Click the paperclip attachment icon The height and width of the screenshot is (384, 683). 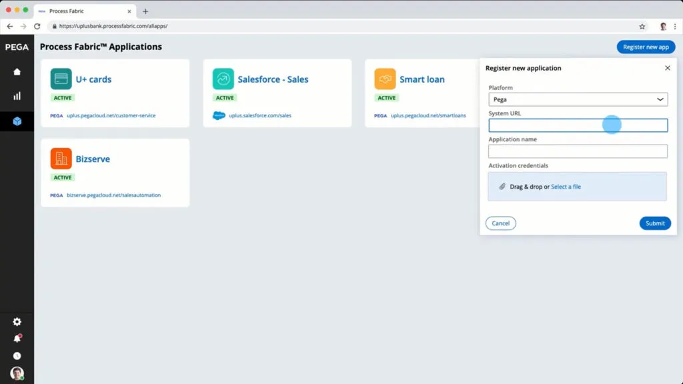(x=502, y=187)
